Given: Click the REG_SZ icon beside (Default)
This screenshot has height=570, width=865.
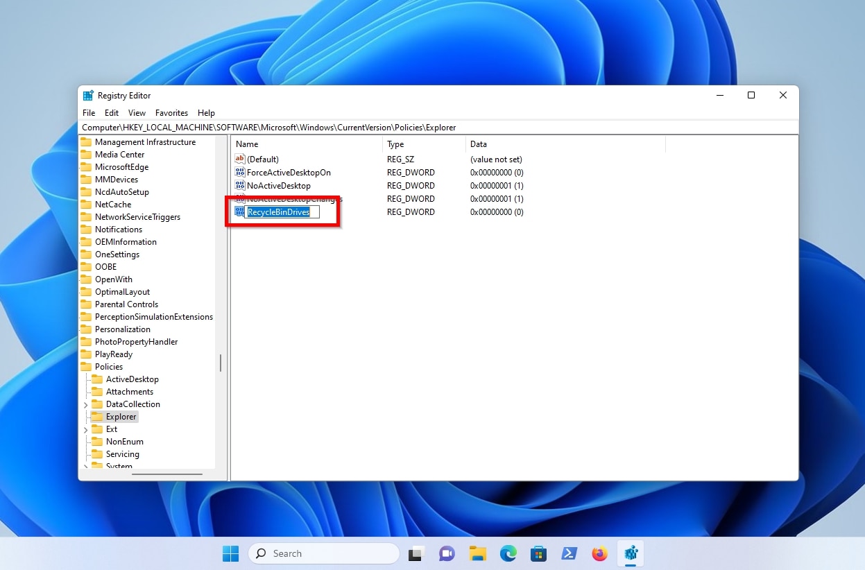Looking at the screenshot, I should click(239, 159).
